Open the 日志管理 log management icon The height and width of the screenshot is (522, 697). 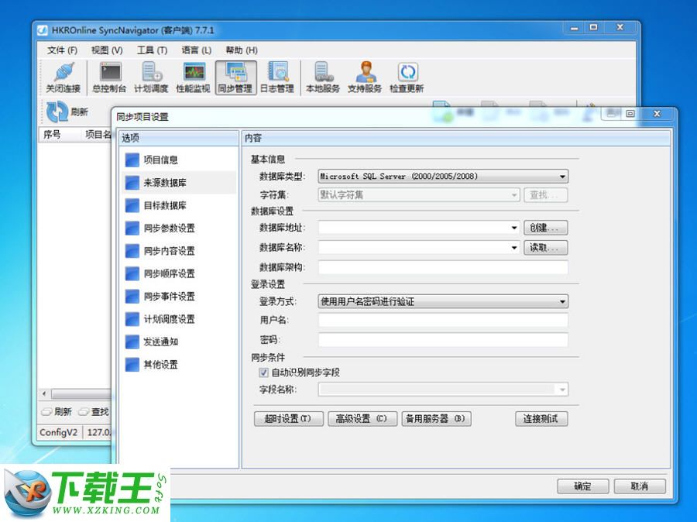pos(277,77)
